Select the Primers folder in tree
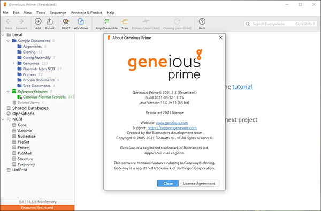Screen dimensions: 321x211 point(29,74)
